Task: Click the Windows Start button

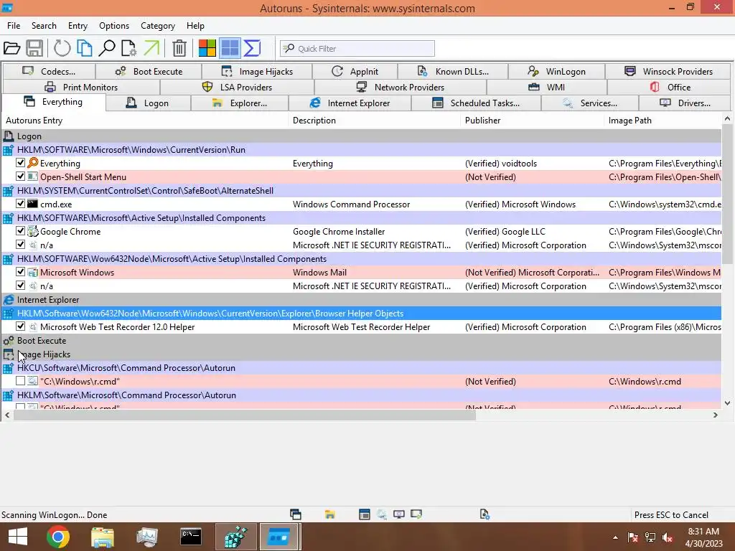Action: point(18,537)
